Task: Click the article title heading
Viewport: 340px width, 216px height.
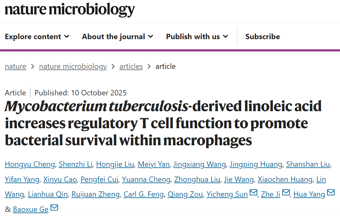Action: coord(163,123)
